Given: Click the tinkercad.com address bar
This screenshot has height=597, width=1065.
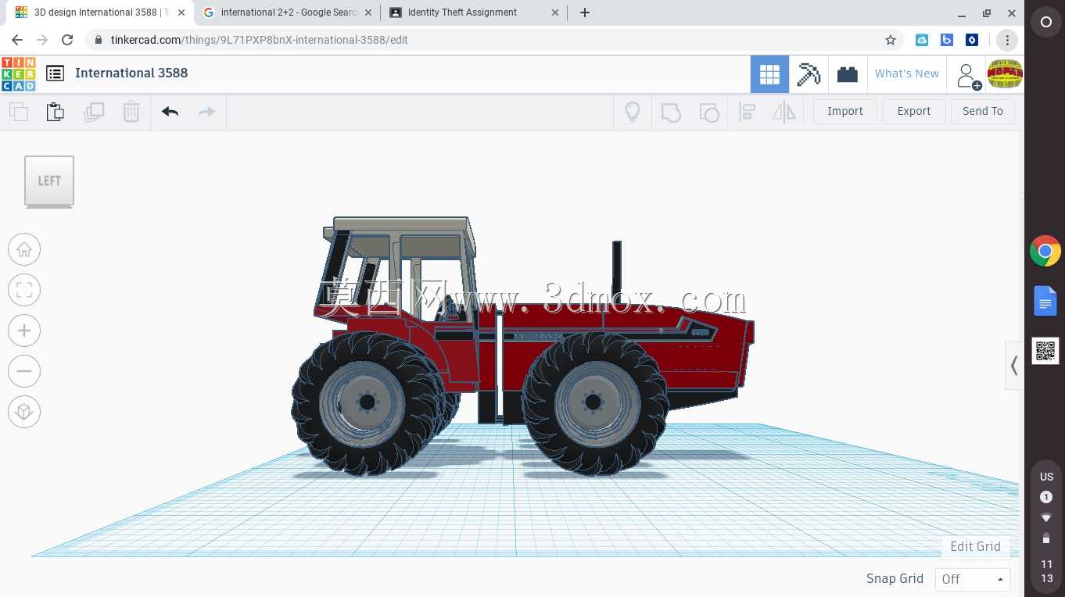Looking at the screenshot, I should click(x=493, y=40).
